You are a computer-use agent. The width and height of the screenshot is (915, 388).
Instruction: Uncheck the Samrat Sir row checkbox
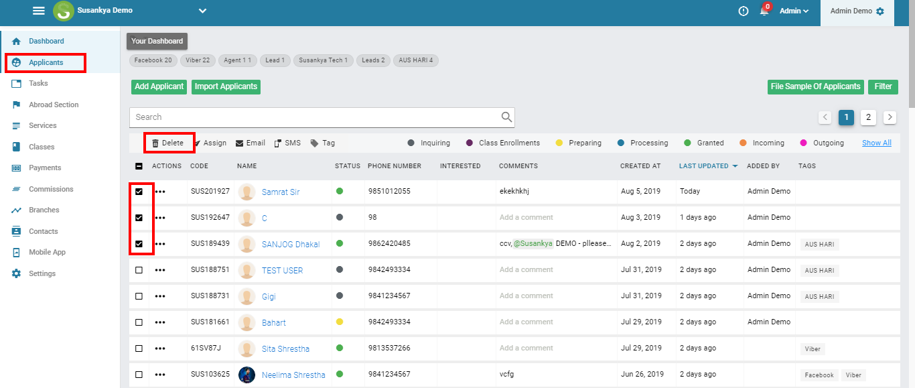click(139, 192)
